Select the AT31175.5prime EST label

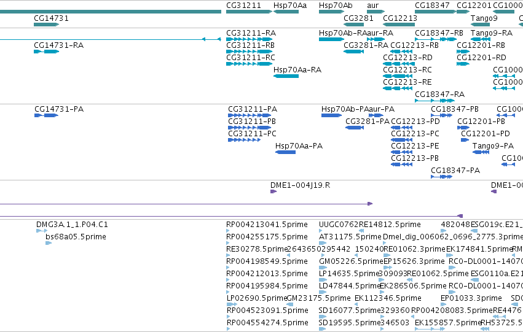[350, 237]
